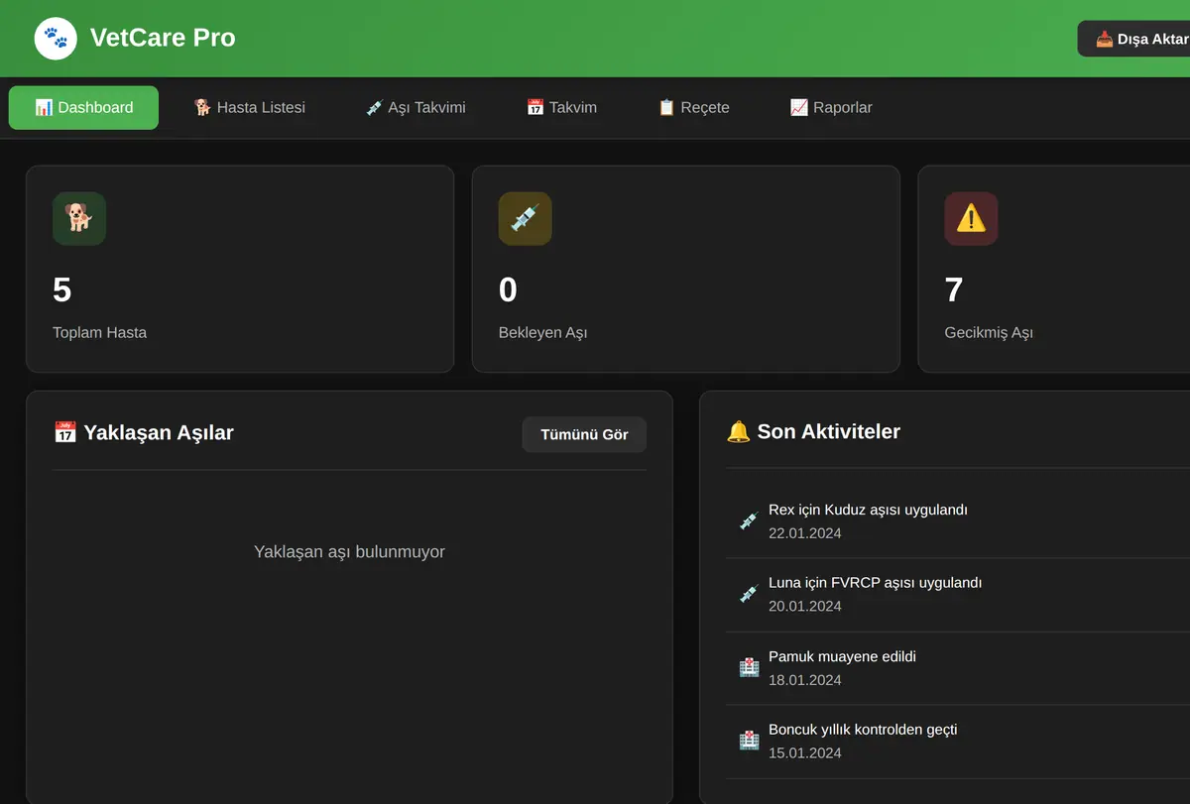Click the Yaklaşan aşı bulunmuyor message
Screen dimensions: 1190x804
(x=349, y=551)
